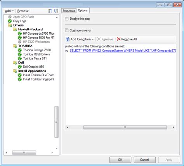
Task: Select the Install Toshiba BlueTooth step
Action: point(38,75)
